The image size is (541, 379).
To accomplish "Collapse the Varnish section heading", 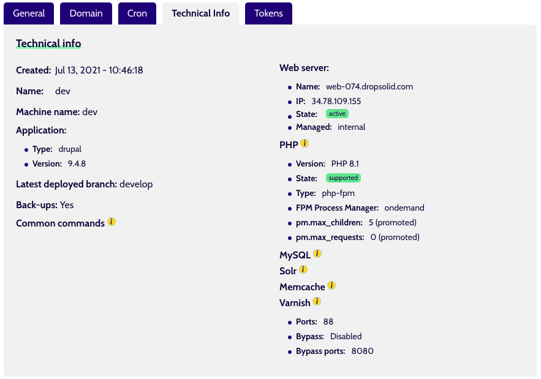I will [x=295, y=303].
